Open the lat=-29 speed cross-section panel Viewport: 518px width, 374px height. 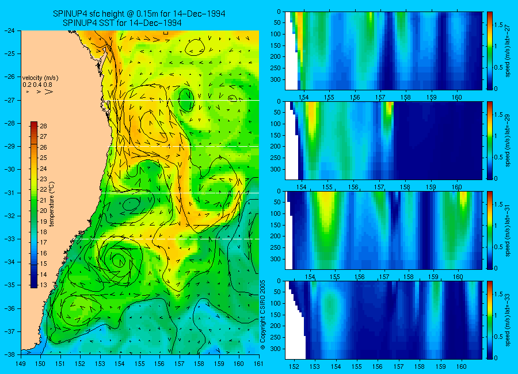point(383,140)
